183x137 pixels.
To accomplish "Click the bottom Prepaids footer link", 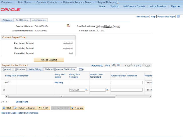I will click(x=5, y=113).
